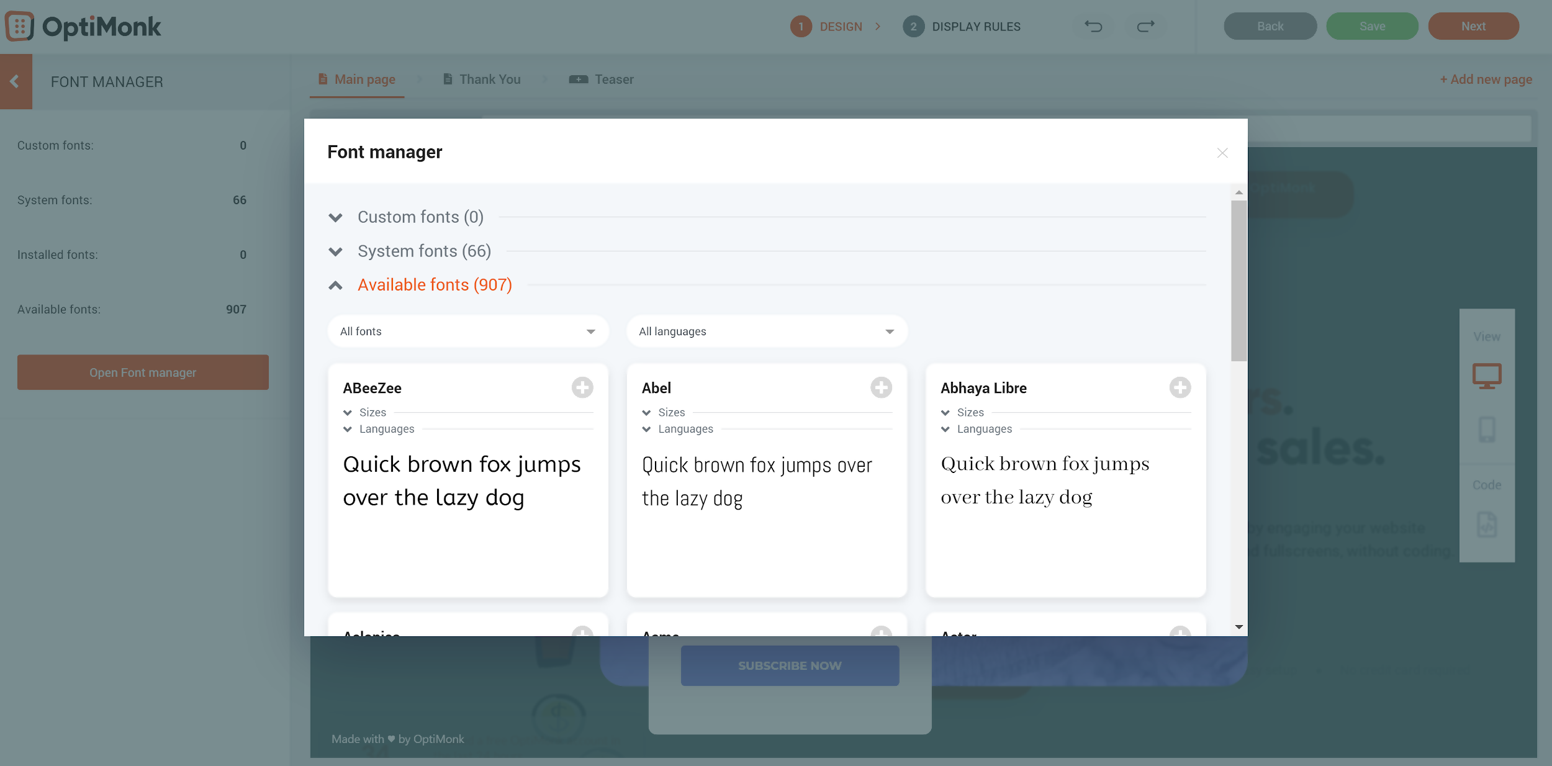Click the Custom fonts count in sidebar
This screenshot has width=1552, height=766.
click(243, 145)
